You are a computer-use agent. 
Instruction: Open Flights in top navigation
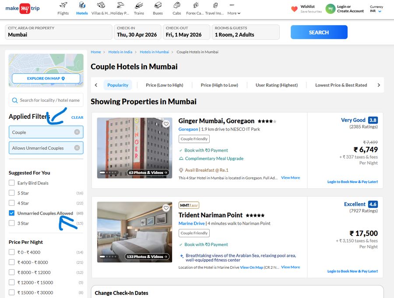tap(63, 9)
